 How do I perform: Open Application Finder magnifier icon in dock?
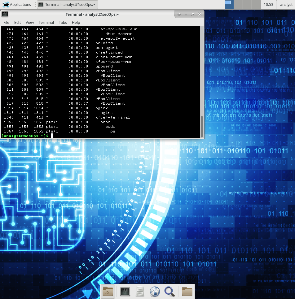(x=170, y=291)
